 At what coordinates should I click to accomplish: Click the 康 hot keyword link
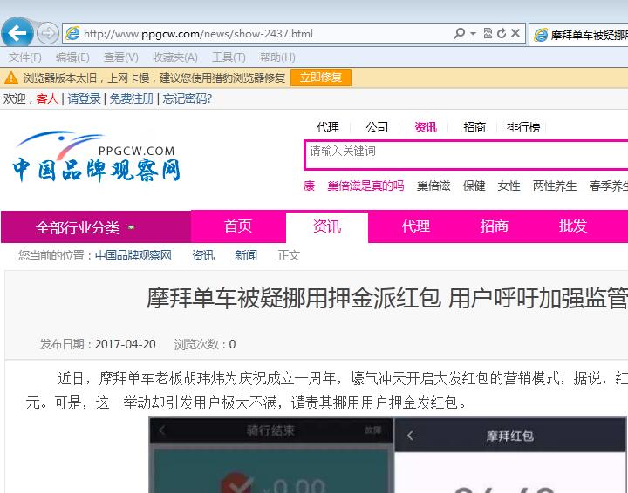point(309,186)
